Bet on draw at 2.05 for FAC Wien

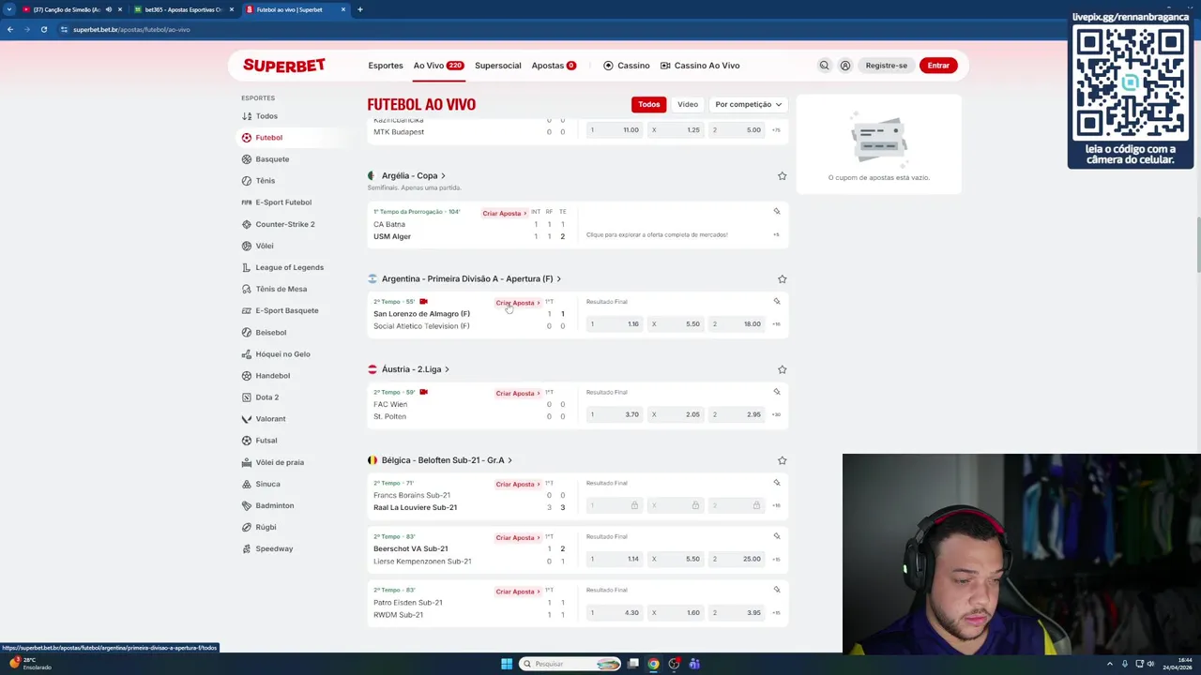(x=676, y=414)
